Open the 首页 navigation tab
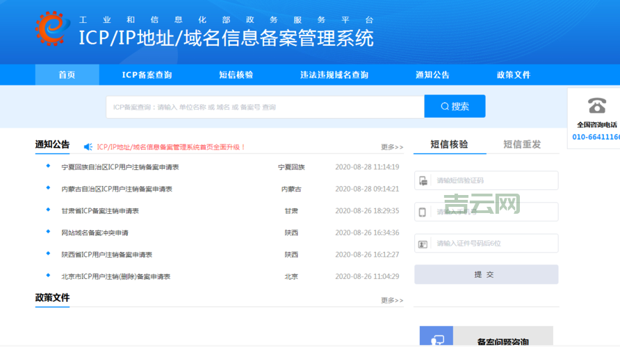 click(x=67, y=75)
